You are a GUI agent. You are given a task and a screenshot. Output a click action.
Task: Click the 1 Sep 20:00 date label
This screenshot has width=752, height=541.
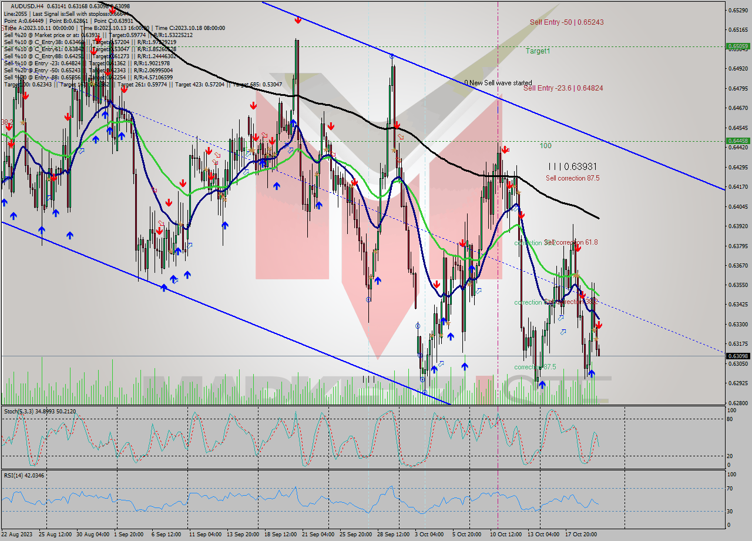[128, 535]
